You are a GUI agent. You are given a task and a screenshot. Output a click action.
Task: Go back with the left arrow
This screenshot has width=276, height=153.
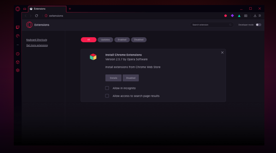(26, 16)
